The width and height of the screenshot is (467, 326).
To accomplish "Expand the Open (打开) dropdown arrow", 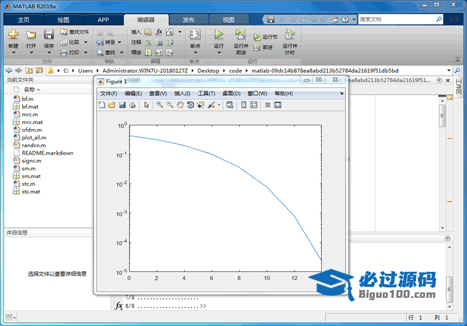I will 31,53.
